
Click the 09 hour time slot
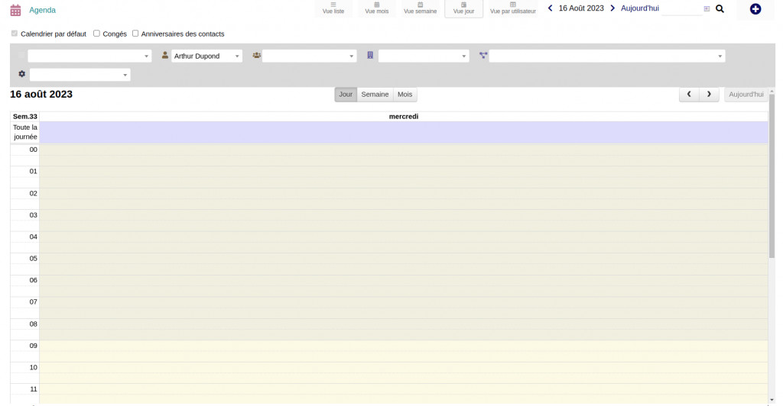(x=404, y=351)
